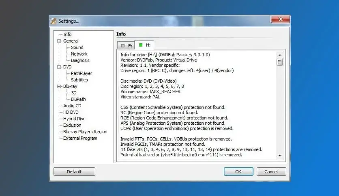Screen dimensions: 339x196
Task: Click the 'Settings...' window title text
Action: point(69,21)
